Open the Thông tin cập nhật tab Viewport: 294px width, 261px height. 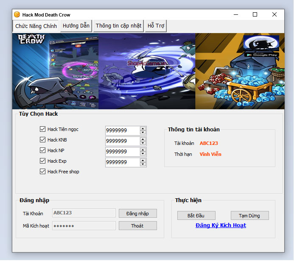tap(118, 26)
